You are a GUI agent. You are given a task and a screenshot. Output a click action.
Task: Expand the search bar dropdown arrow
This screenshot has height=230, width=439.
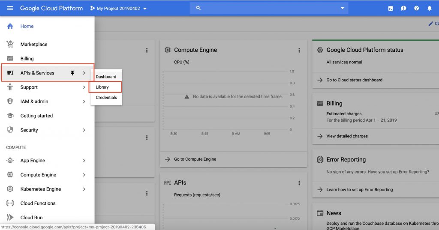pos(342,8)
